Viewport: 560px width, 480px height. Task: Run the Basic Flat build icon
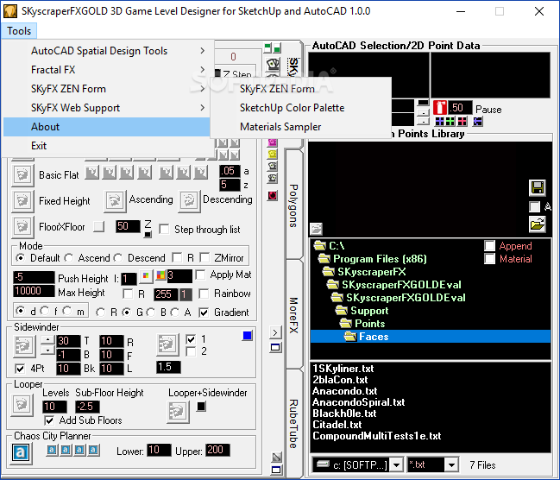[22, 175]
